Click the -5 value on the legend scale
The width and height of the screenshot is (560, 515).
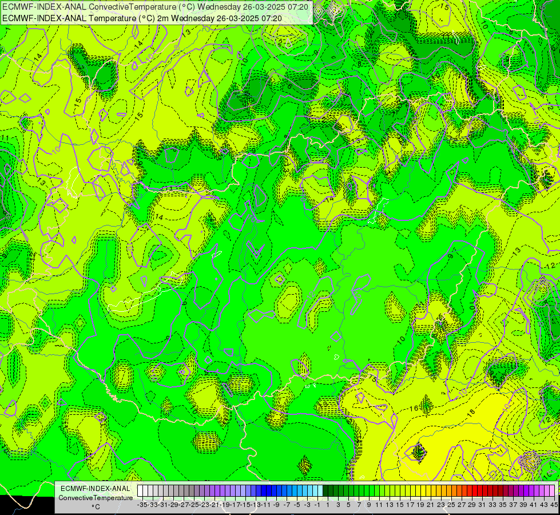click(x=297, y=505)
